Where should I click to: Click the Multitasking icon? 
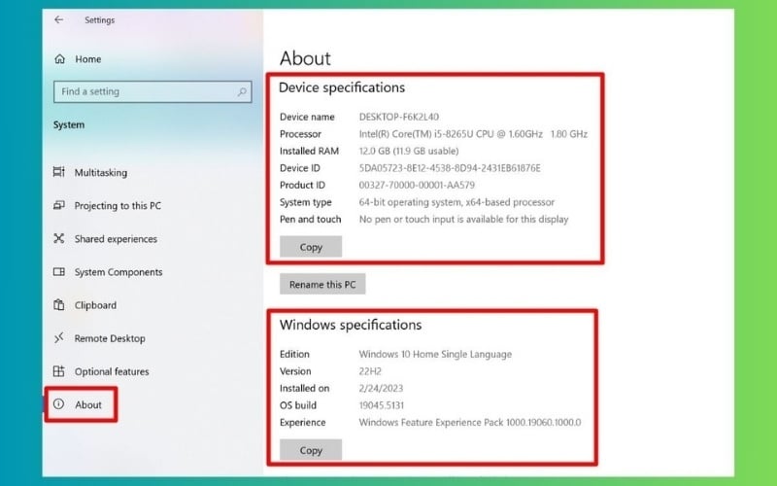(x=59, y=172)
